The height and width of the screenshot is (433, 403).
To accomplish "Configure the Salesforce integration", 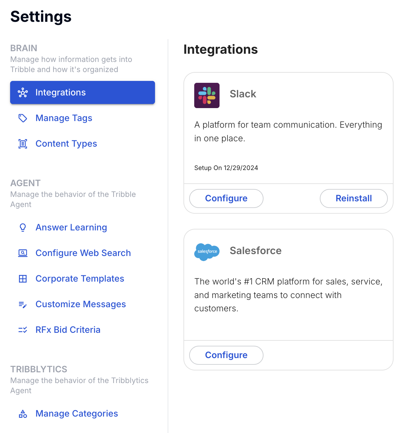I will [226, 355].
